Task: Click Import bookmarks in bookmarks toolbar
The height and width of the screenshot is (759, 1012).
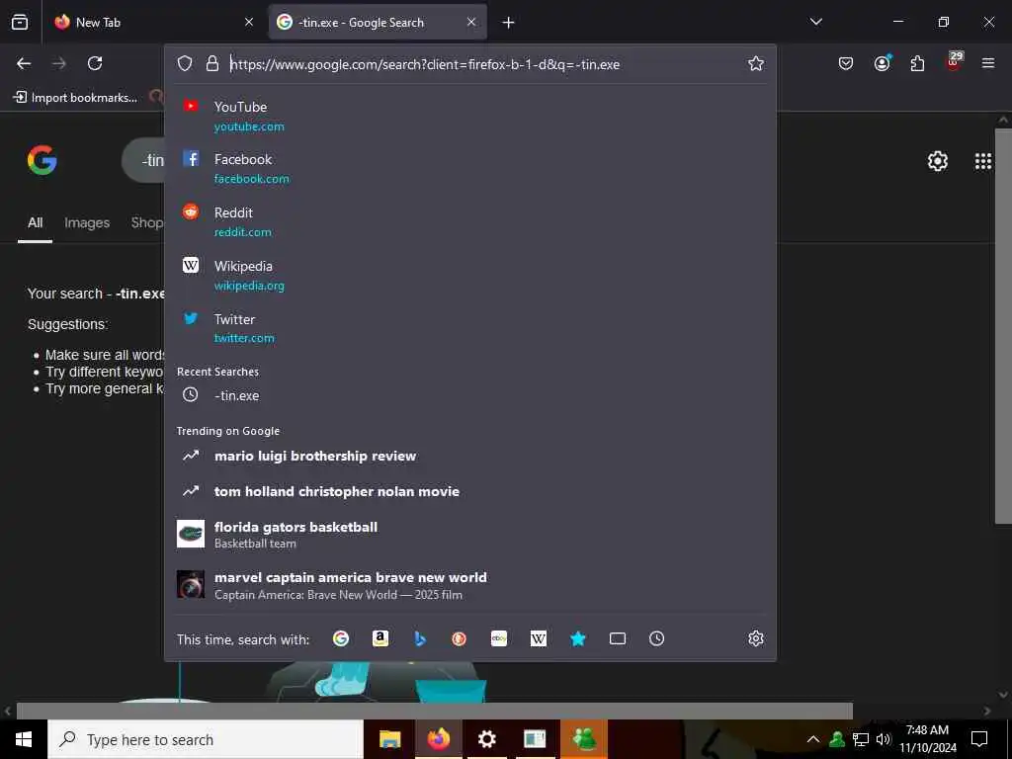Action: pyautogui.click(x=76, y=98)
